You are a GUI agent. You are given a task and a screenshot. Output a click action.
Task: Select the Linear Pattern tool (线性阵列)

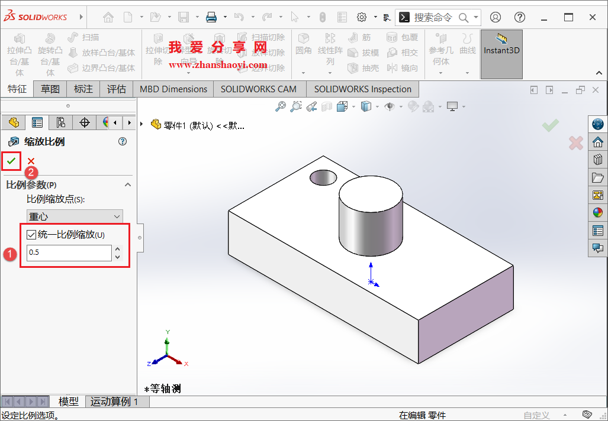[330, 49]
